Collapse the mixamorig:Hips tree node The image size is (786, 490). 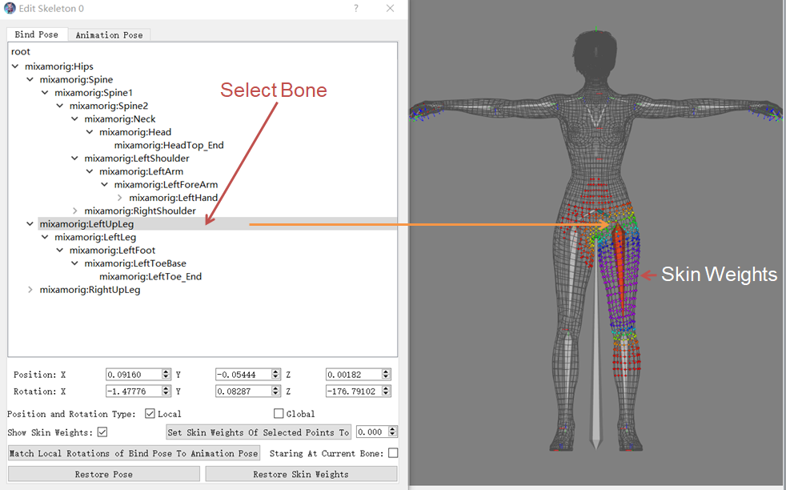(x=17, y=66)
